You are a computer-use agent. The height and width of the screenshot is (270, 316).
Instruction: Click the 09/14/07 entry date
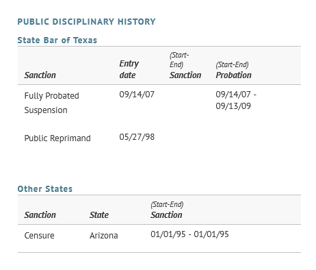point(137,95)
